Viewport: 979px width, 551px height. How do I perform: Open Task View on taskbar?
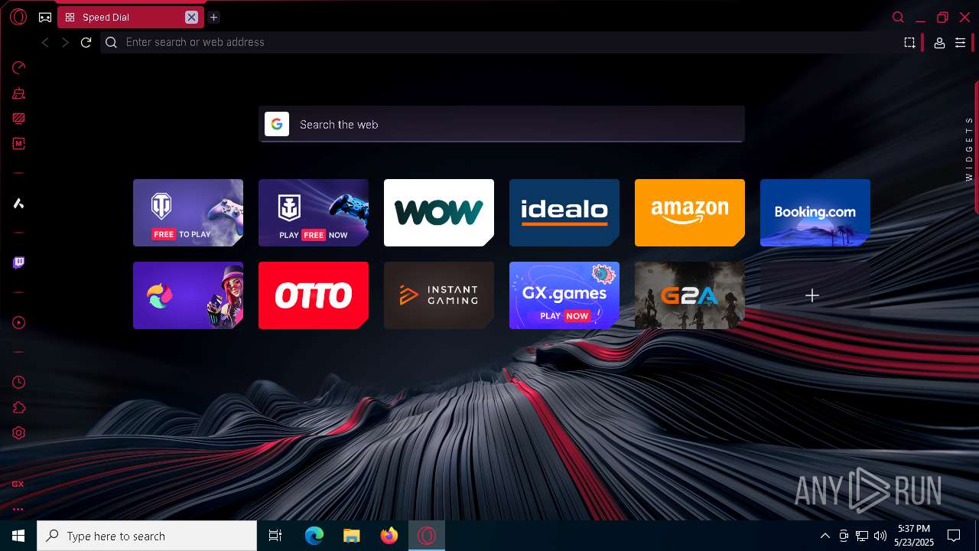click(x=275, y=536)
